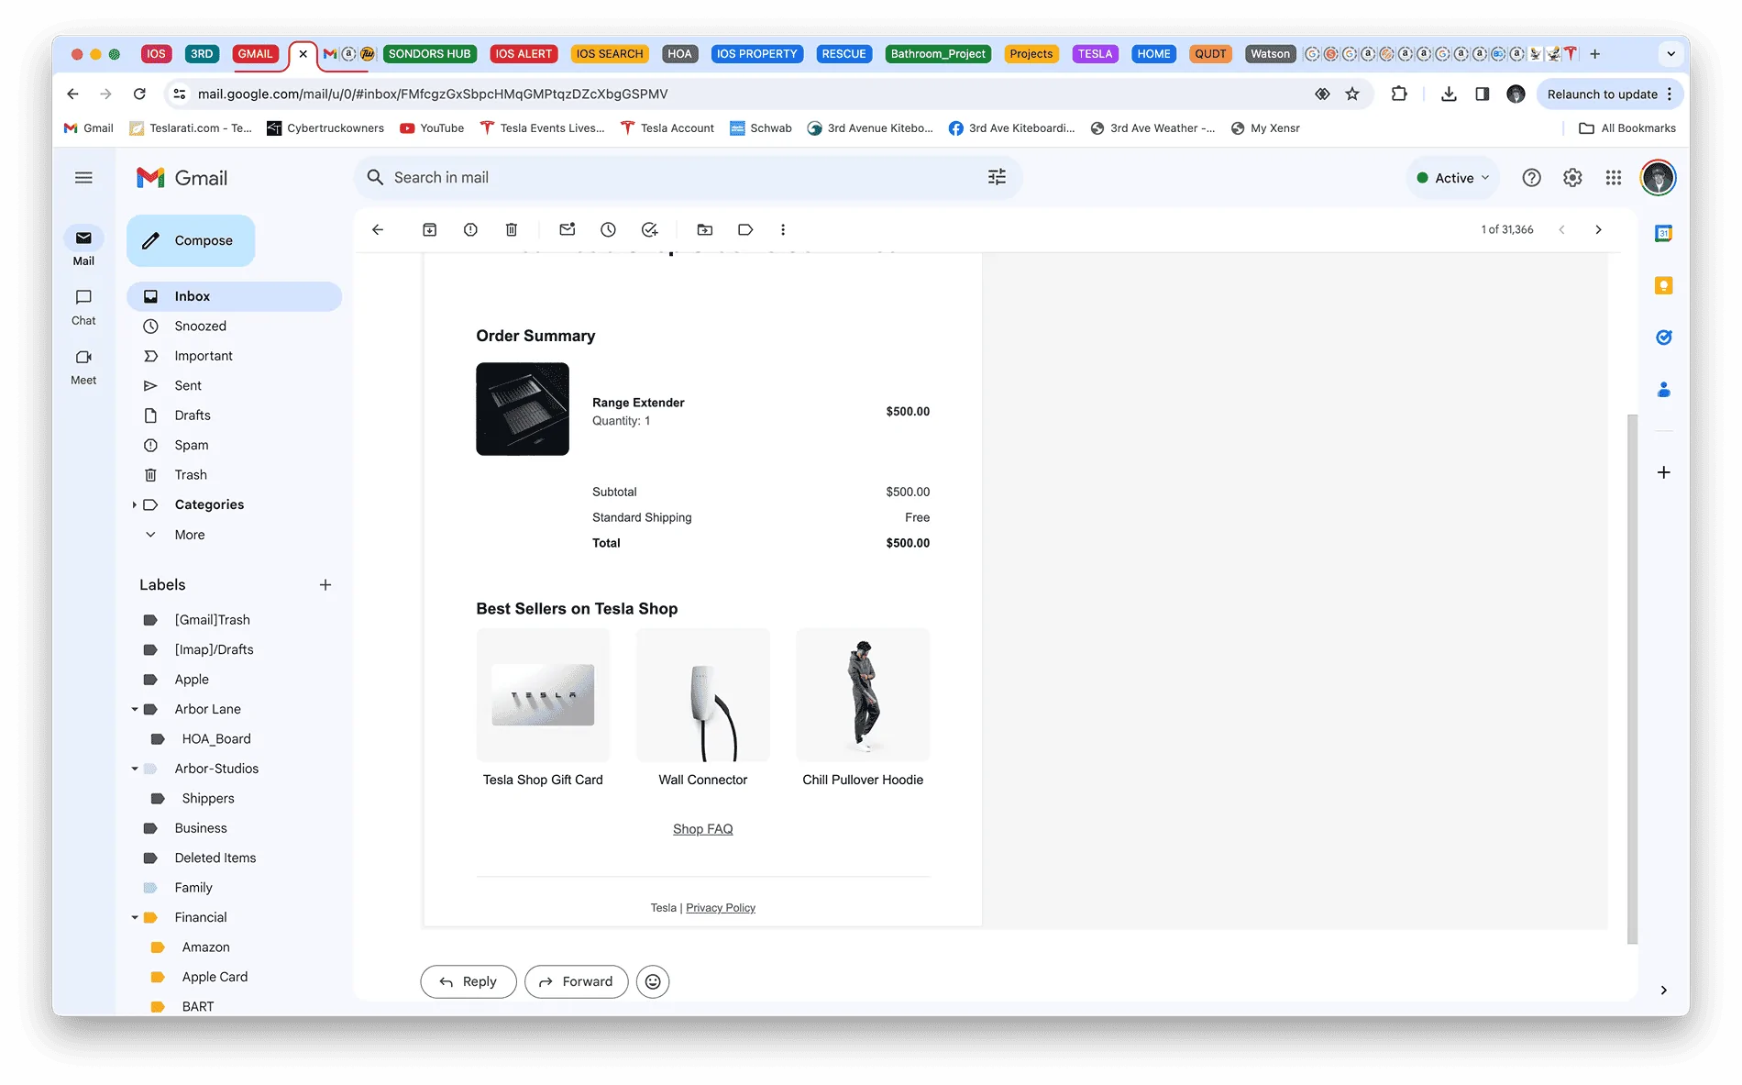Open Gmail Support help icon
Screen dimensions: 1742x1085
tap(1531, 178)
